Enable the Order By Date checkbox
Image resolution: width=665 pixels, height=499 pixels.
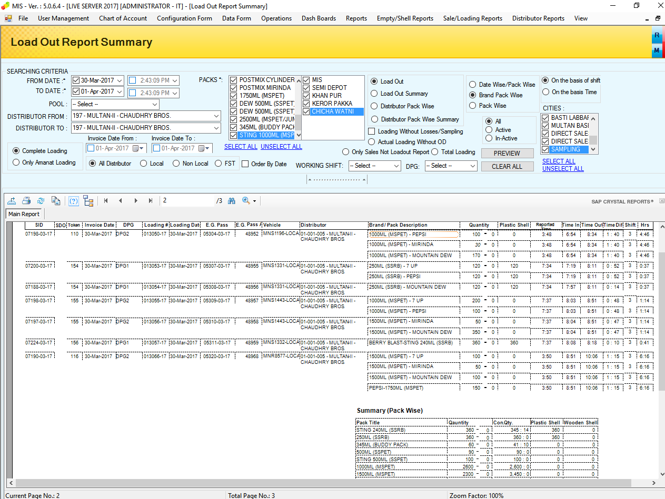(x=245, y=164)
